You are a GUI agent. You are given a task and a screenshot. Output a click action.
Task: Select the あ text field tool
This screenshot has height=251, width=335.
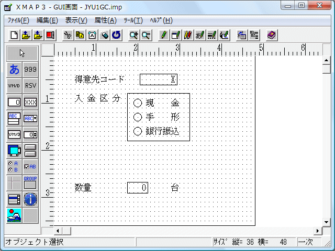tap(14, 70)
